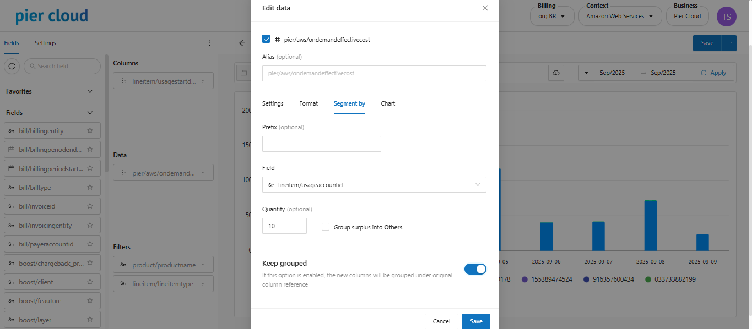Open the Field dropdown lineitem/usageaccountid

pyautogui.click(x=374, y=185)
